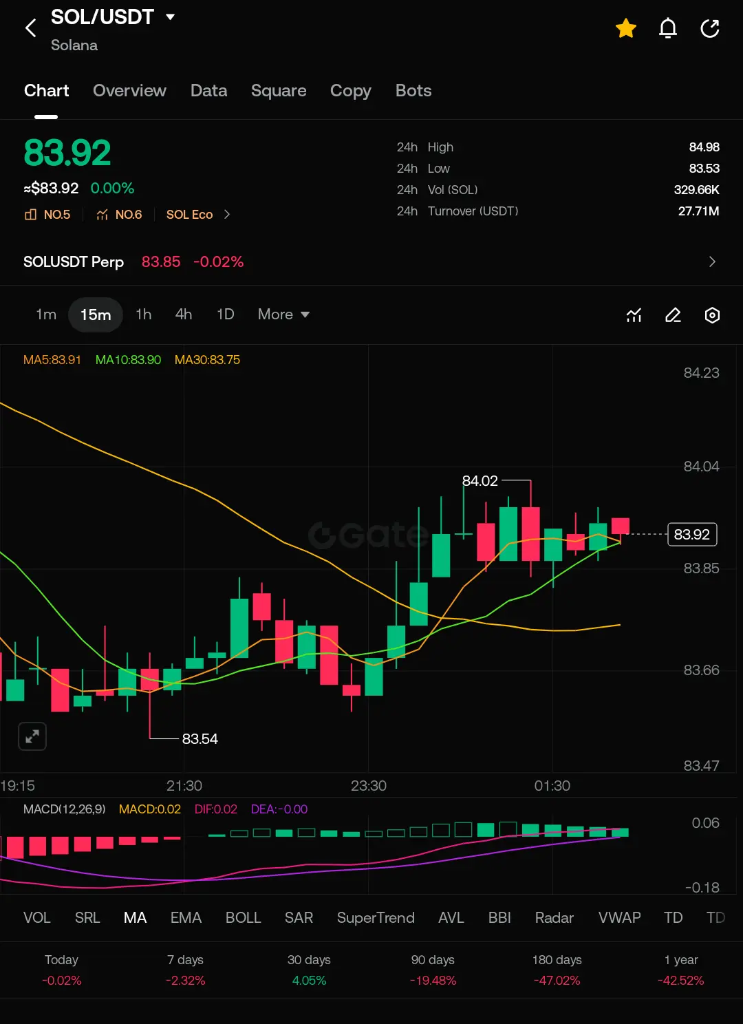743x1024 pixels.
Task: Toggle the SRL indicator
Action: point(87,918)
